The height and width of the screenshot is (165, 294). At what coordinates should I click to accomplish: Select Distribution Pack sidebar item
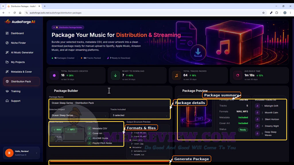pos(21,82)
